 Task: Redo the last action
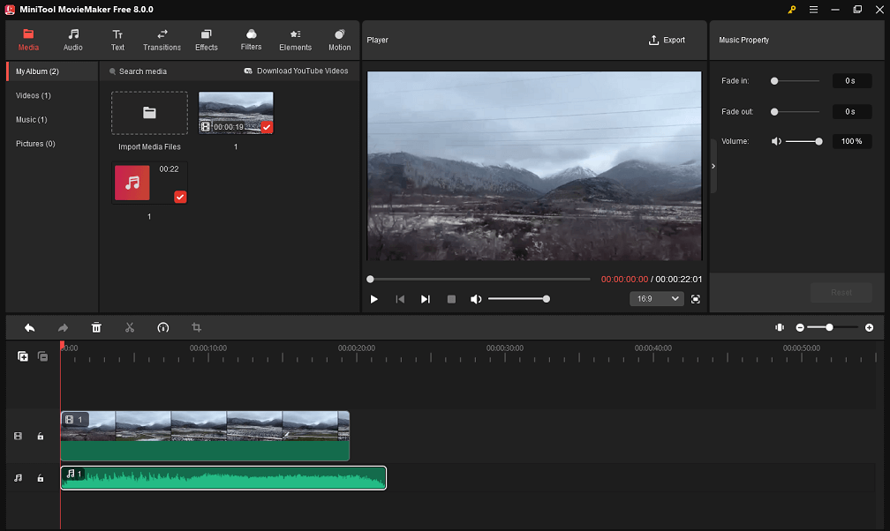[x=63, y=328]
